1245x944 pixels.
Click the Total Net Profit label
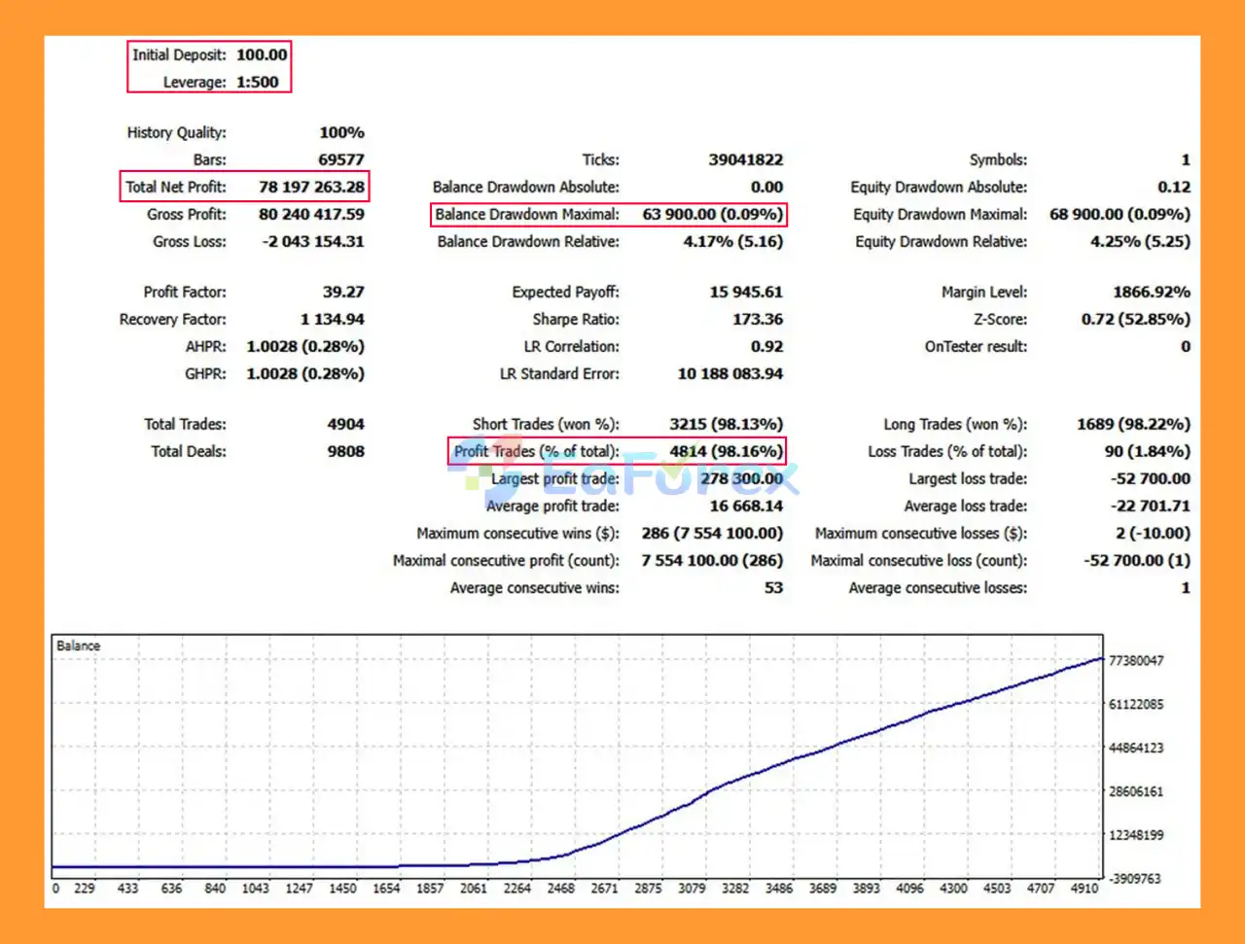click(x=176, y=187)
